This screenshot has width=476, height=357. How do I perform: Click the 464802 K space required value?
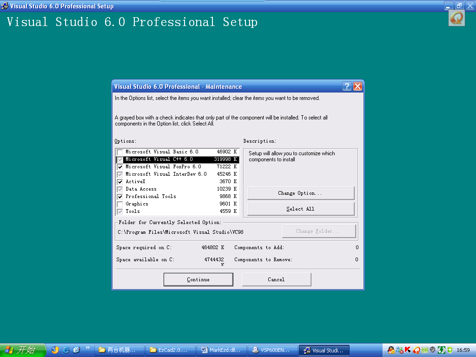(x=213, y=247)
